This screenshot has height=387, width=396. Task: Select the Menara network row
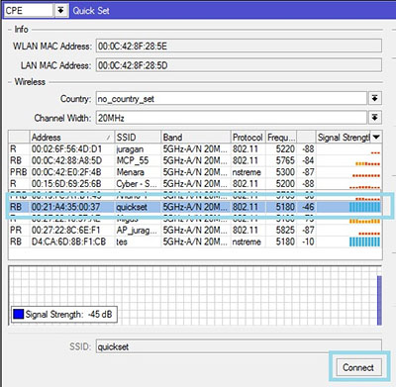click(x=195, y=172)
